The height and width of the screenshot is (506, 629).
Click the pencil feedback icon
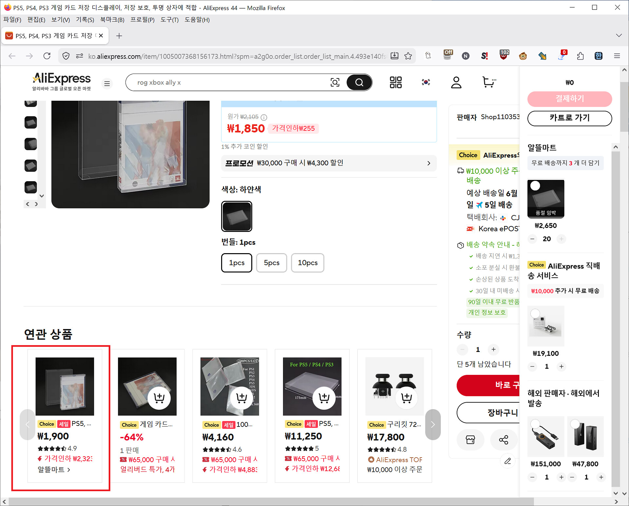(x=508, y=461)
